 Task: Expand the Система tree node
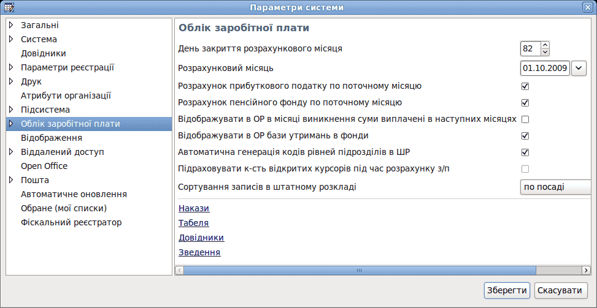coord(12,39)
